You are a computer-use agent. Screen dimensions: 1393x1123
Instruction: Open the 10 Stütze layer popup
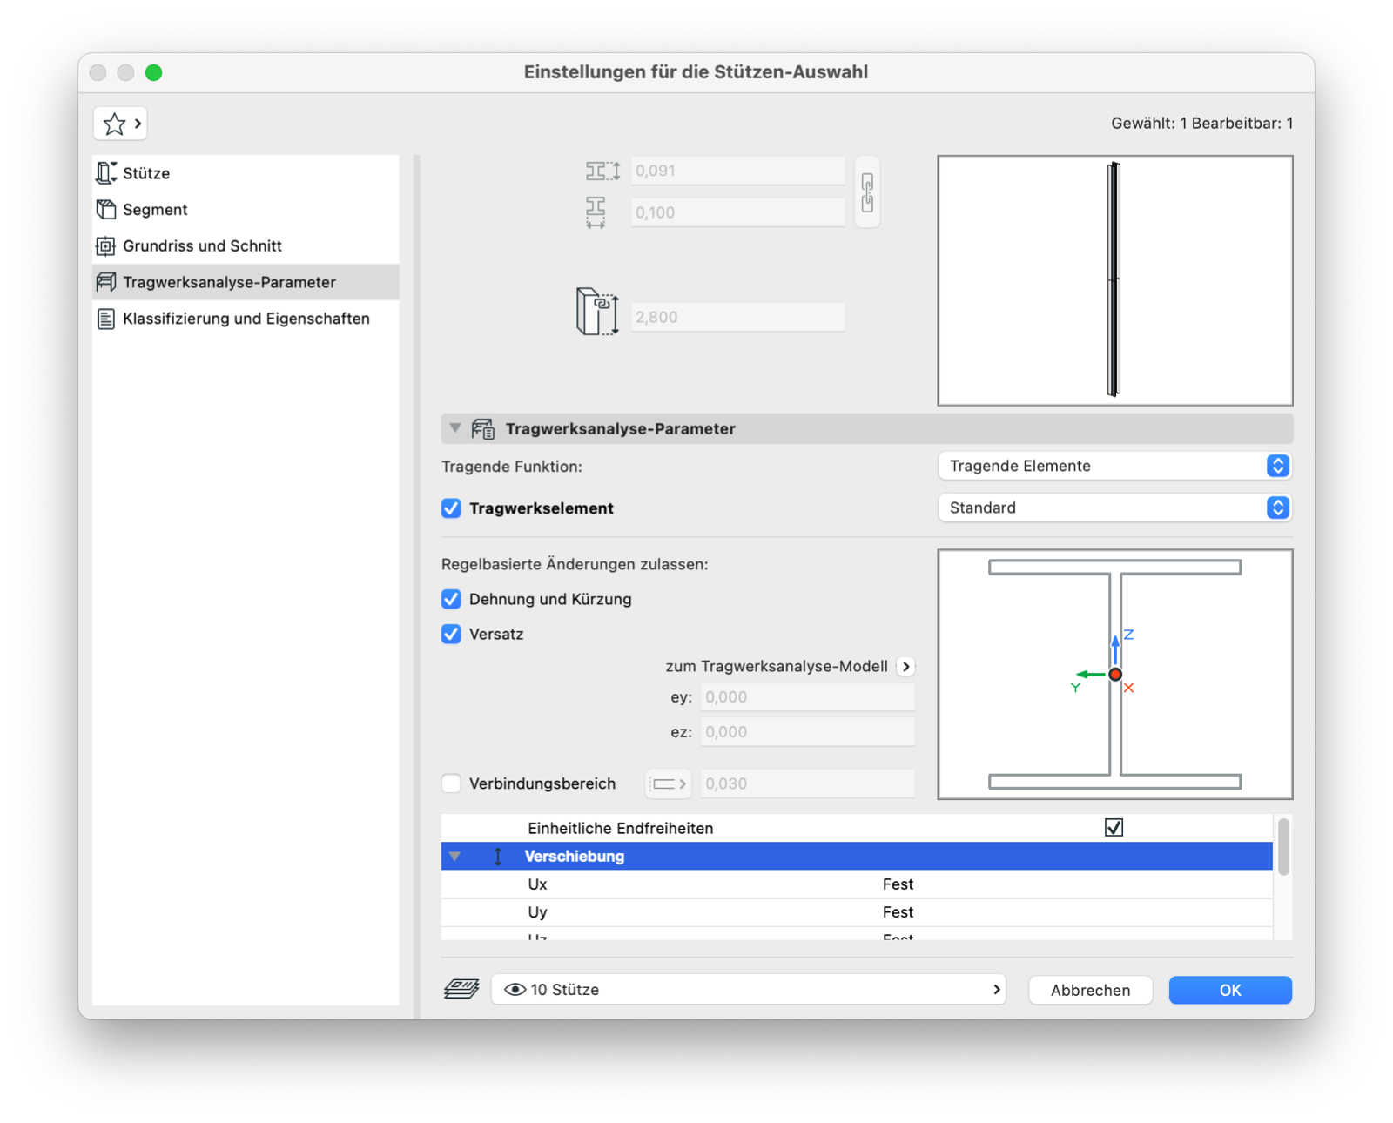click(x=749, y=990)
